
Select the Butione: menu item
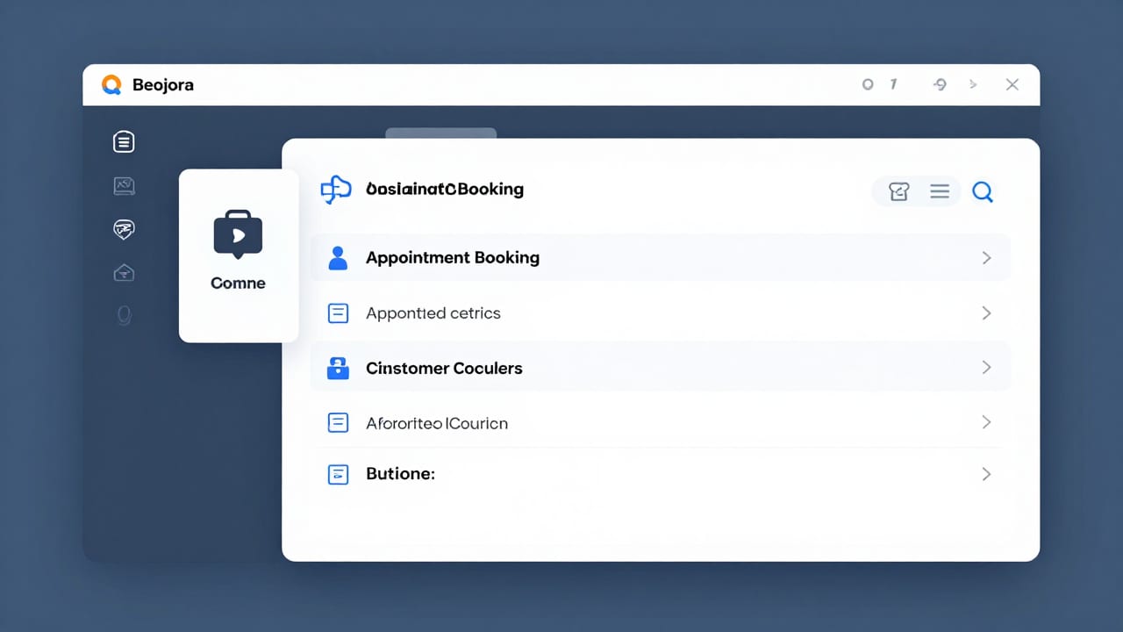(x=661, y=474)
